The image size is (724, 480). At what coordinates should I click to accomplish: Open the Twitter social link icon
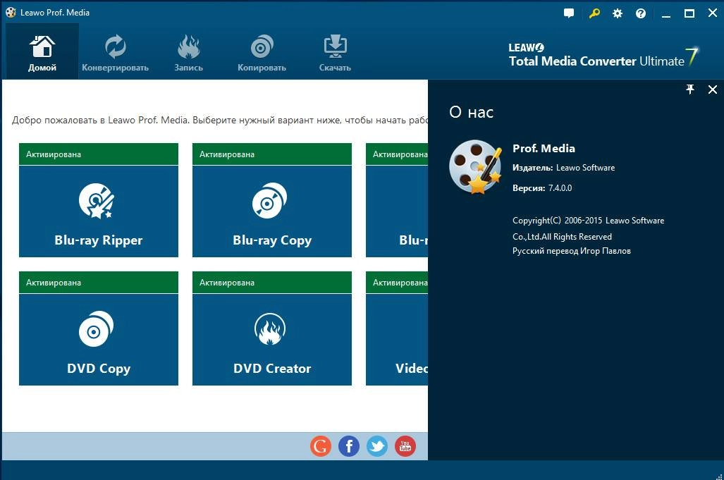tap(376, 446)
